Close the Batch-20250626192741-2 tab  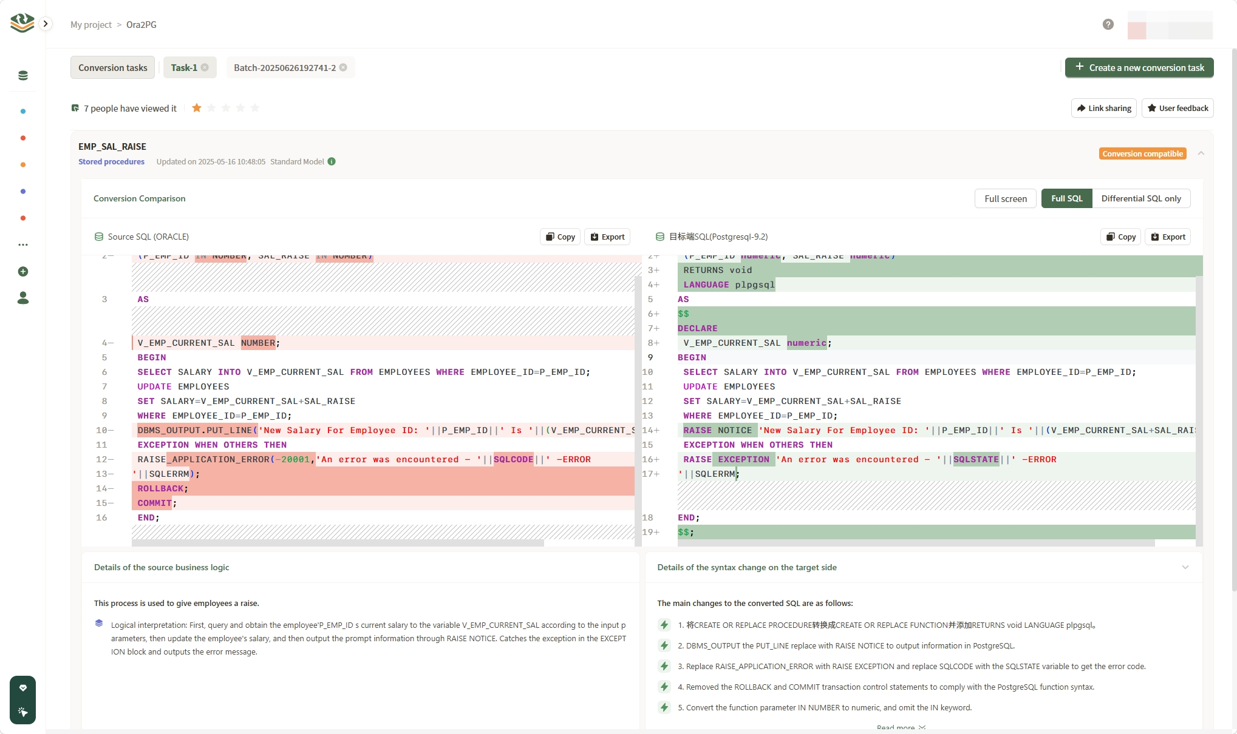pos(343,67)
